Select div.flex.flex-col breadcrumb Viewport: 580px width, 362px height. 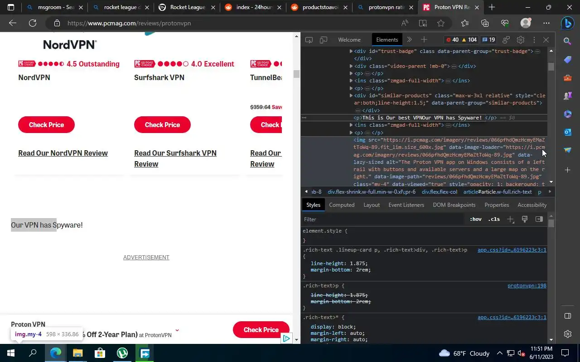(439, 192)
